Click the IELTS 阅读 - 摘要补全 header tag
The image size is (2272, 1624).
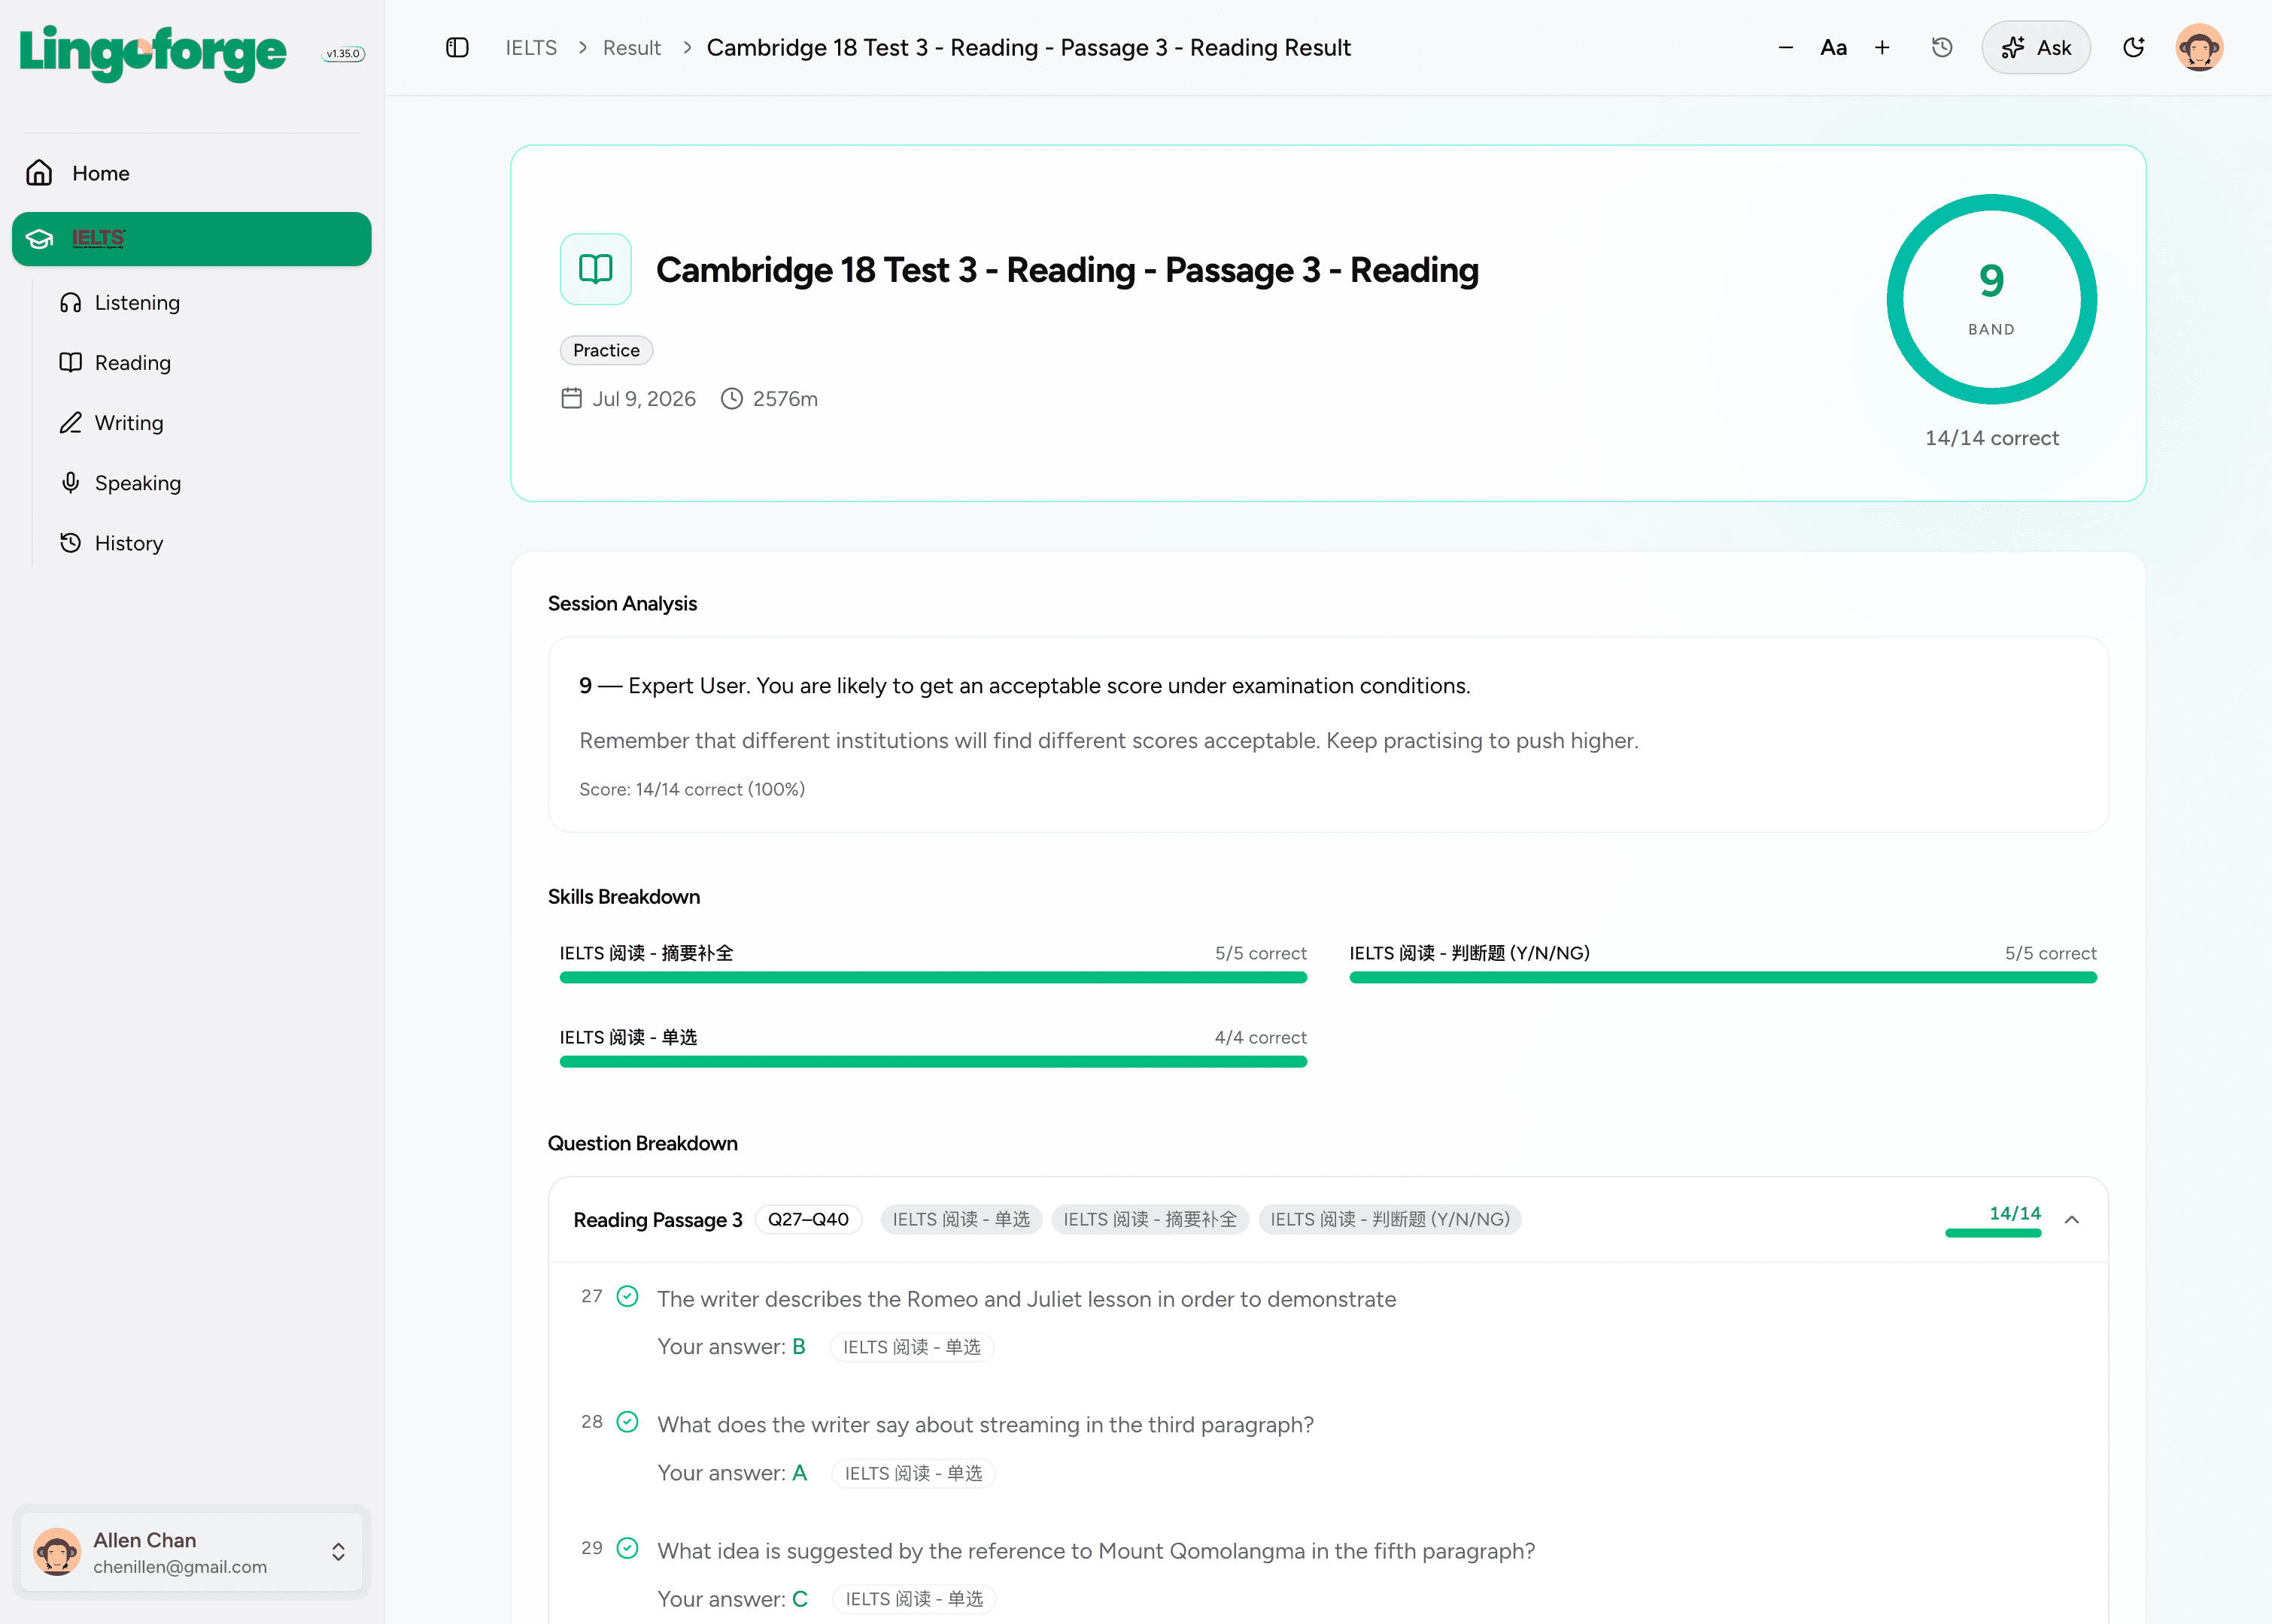coord(1150,1219)
